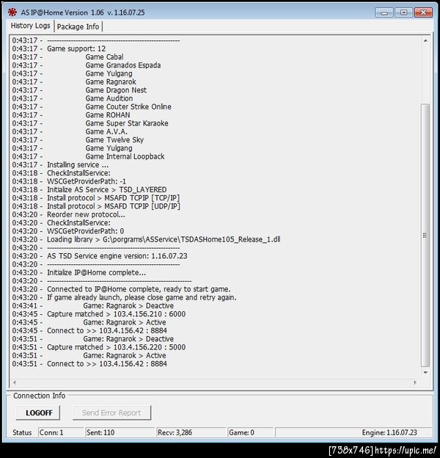
Task: Maximize the AS IP@Home window
Action: pos(403,12)
